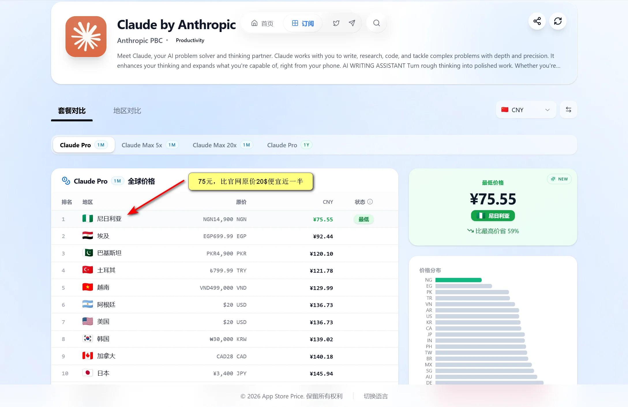Switch to the 套餐对比 tab

click(72, 111)
